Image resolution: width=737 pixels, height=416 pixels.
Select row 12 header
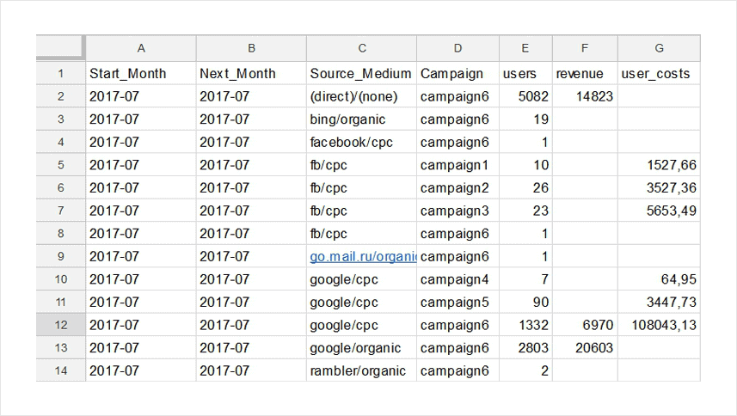click(61, 325)
